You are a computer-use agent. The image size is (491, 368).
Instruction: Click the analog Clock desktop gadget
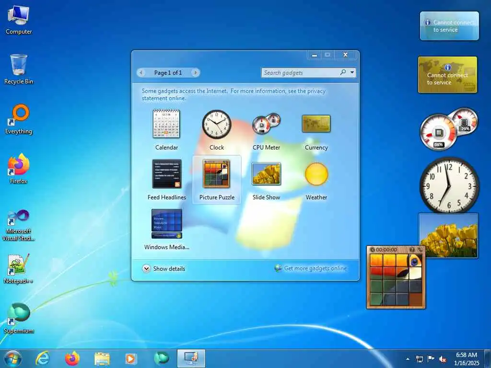(x=449, y=185)
